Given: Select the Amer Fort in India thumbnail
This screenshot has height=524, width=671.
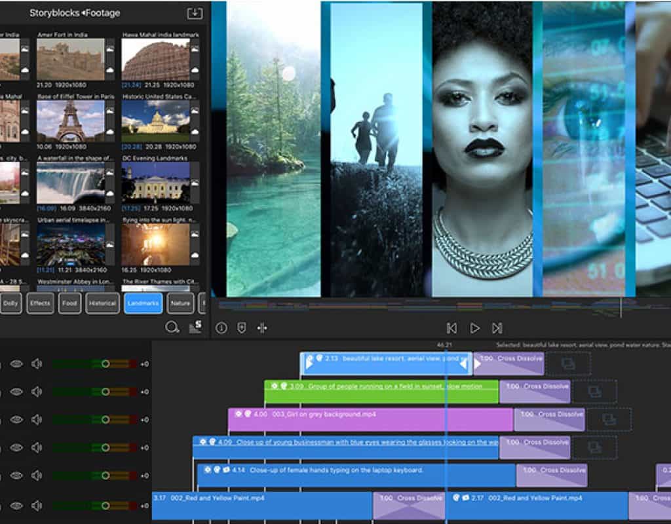Looking at the screenshot, I should click(x=71, y=60).
